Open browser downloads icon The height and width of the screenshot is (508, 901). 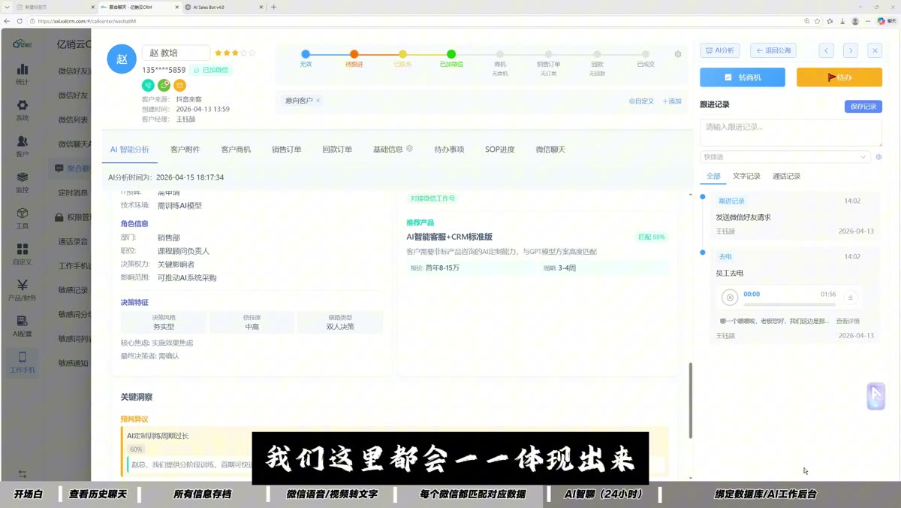point(842,21)
